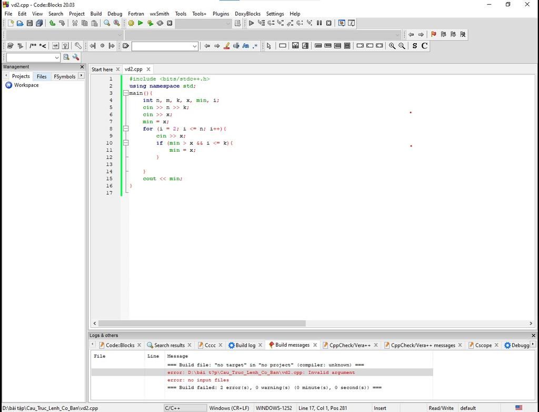Click the 'error: no input files' message

pyautogui.click(x=198, y=380)
